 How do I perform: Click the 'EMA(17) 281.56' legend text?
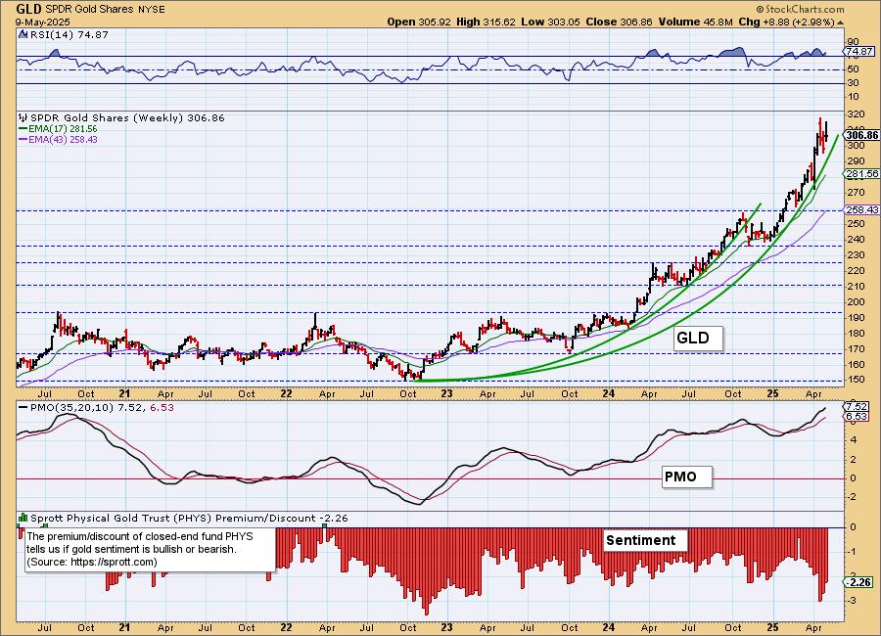tap(63, 128)
